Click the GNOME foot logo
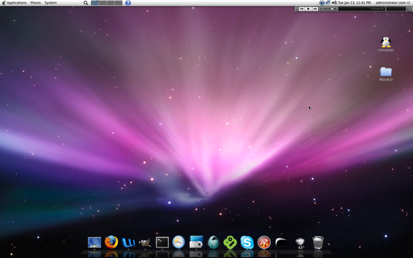The image size is (413, 258). tap(3, 2)
